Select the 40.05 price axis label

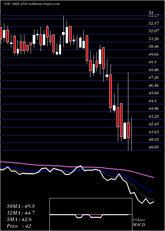(x=154, y=147)
